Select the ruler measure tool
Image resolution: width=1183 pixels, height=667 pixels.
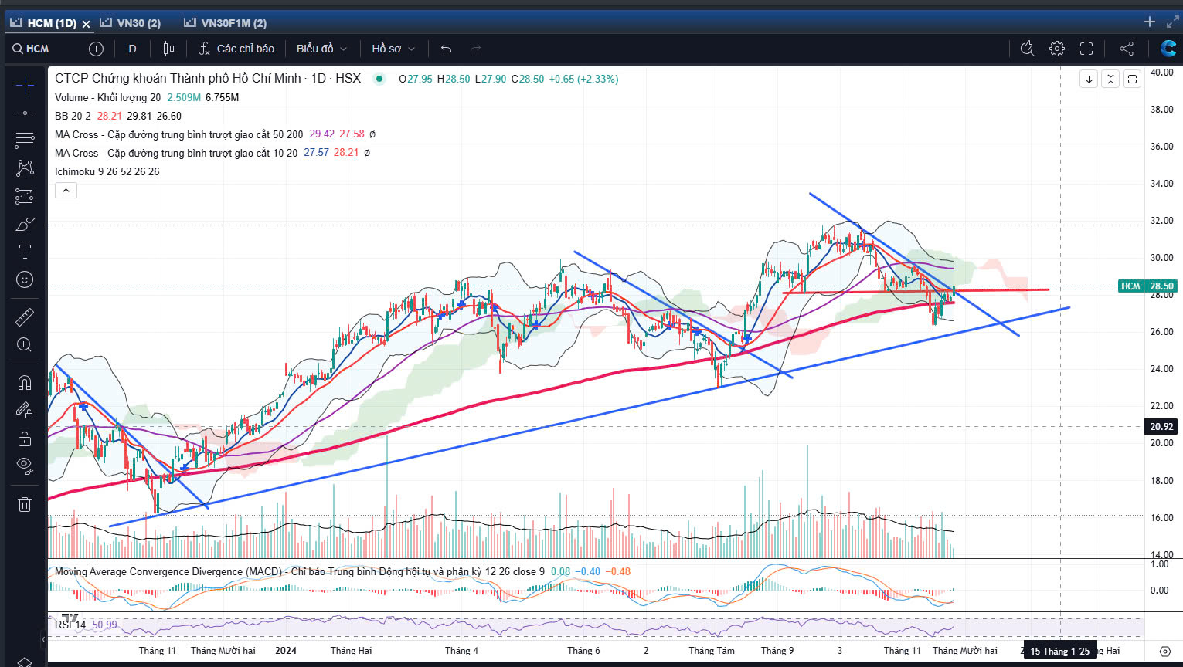coord(25,317)
